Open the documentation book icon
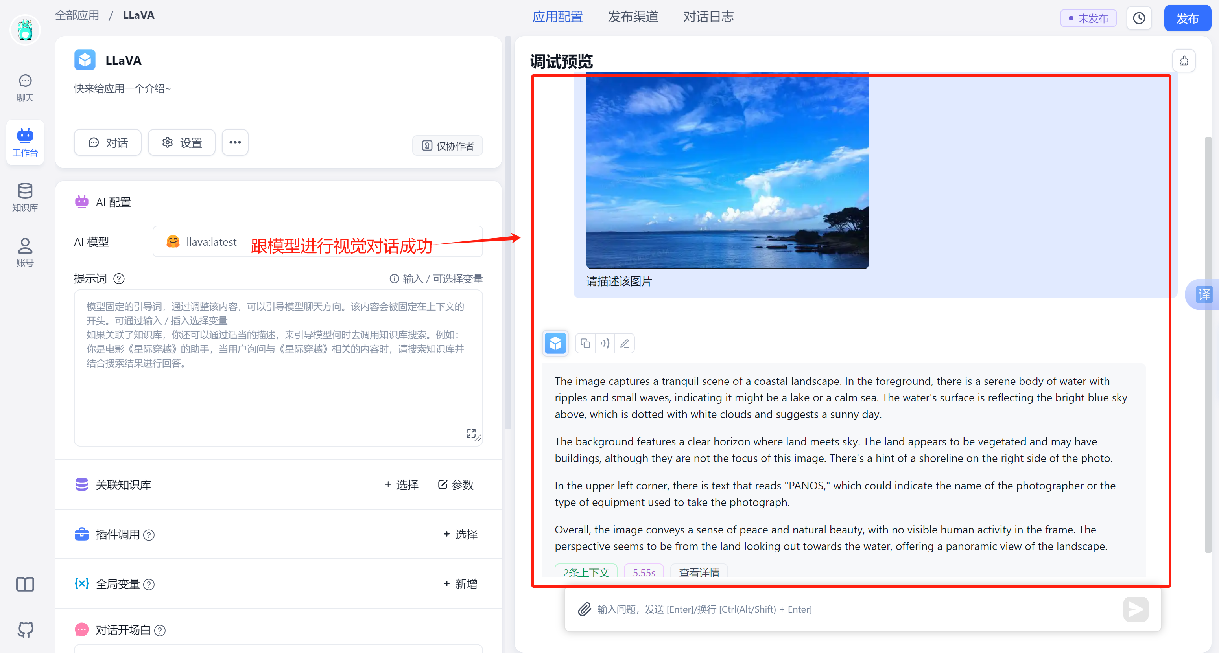The width and height of the screenshot is (1219, 653). (x=25, y=585)
